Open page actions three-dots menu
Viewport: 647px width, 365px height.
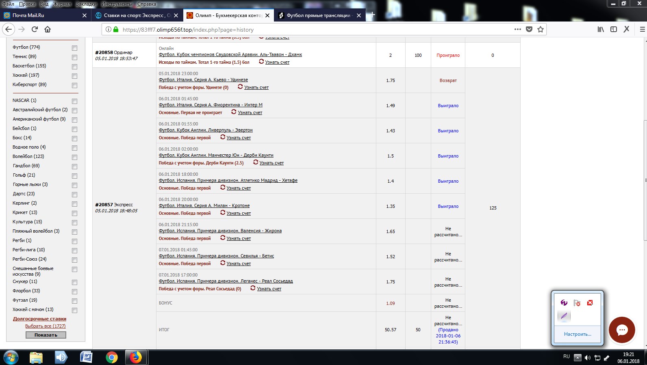[517, 29]
